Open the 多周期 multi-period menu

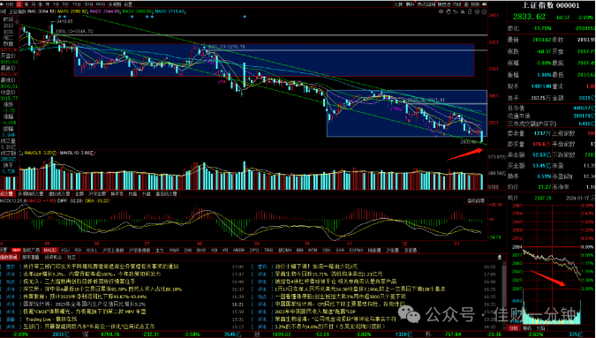coord(115,4)
